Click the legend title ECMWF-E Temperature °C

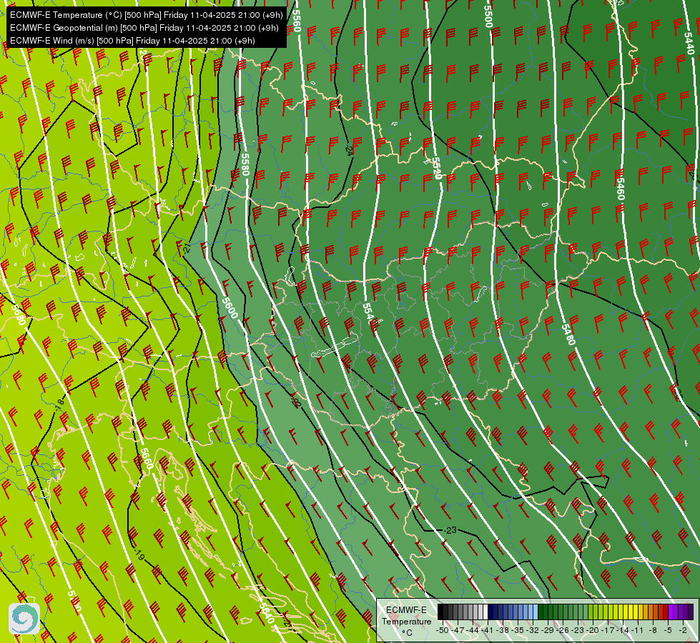(x=406, y=621)
